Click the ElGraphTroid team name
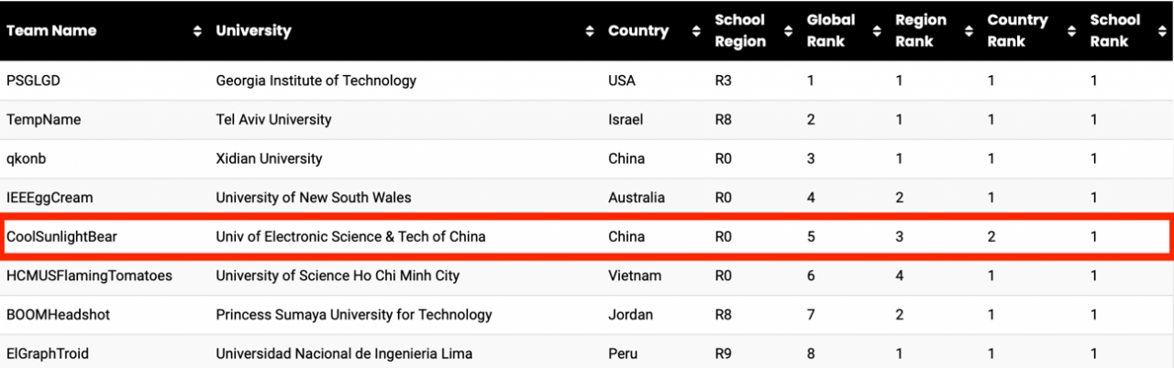Viewport: 1174px width, 368px height. (x=48, y=353)
